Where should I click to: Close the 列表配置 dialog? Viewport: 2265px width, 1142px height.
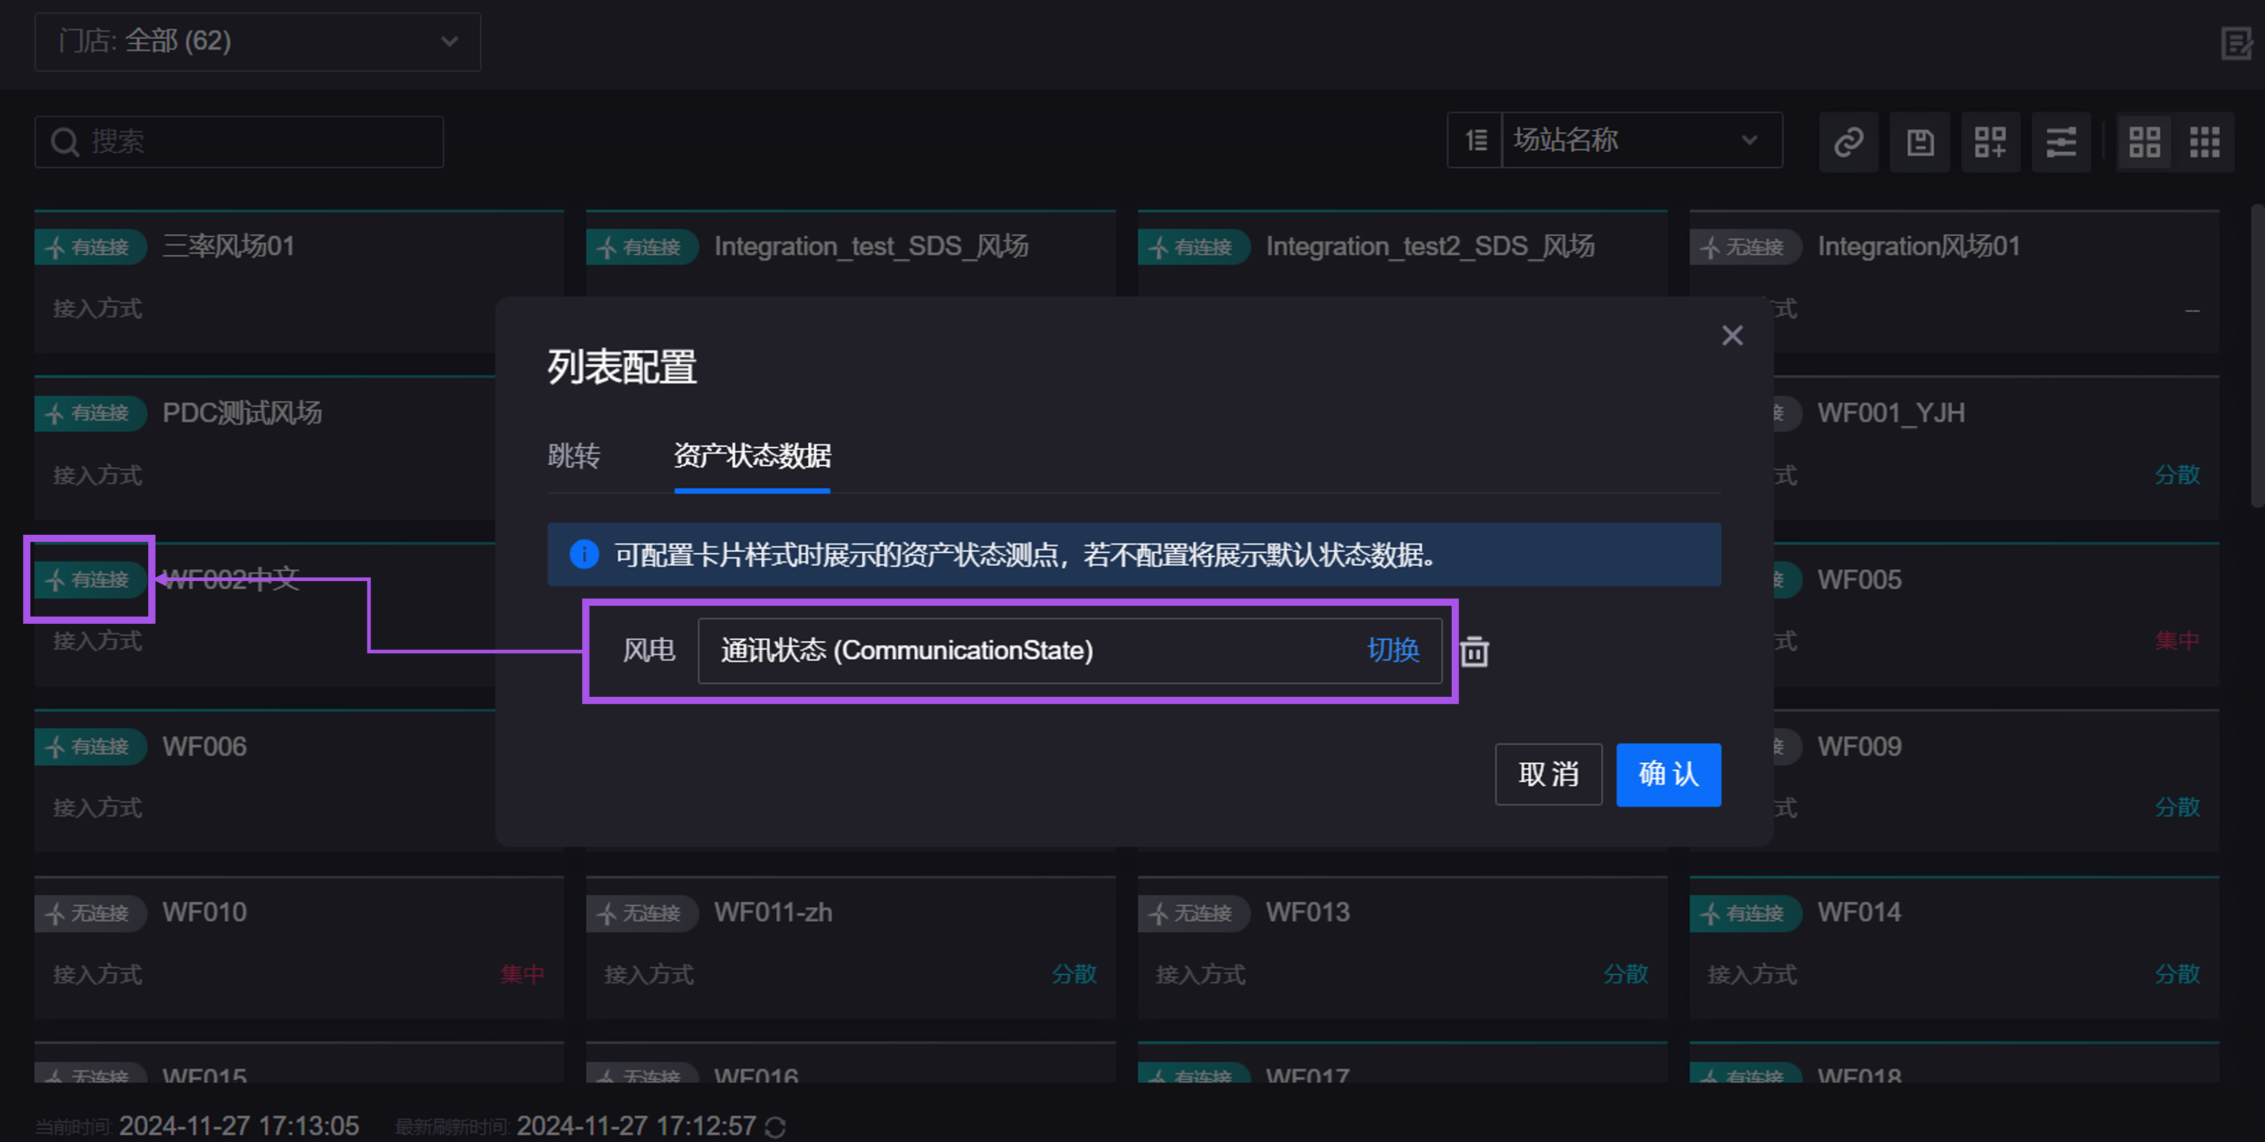(1731, 336)
